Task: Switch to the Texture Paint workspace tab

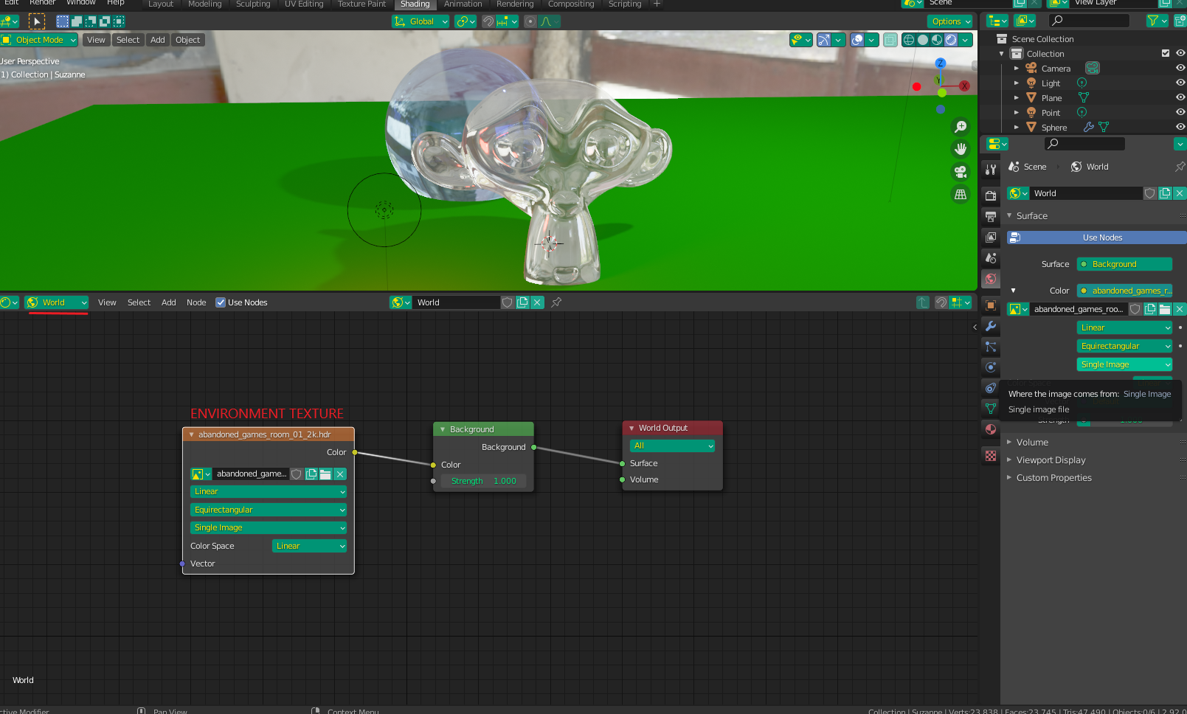Action: coord(361,4)
